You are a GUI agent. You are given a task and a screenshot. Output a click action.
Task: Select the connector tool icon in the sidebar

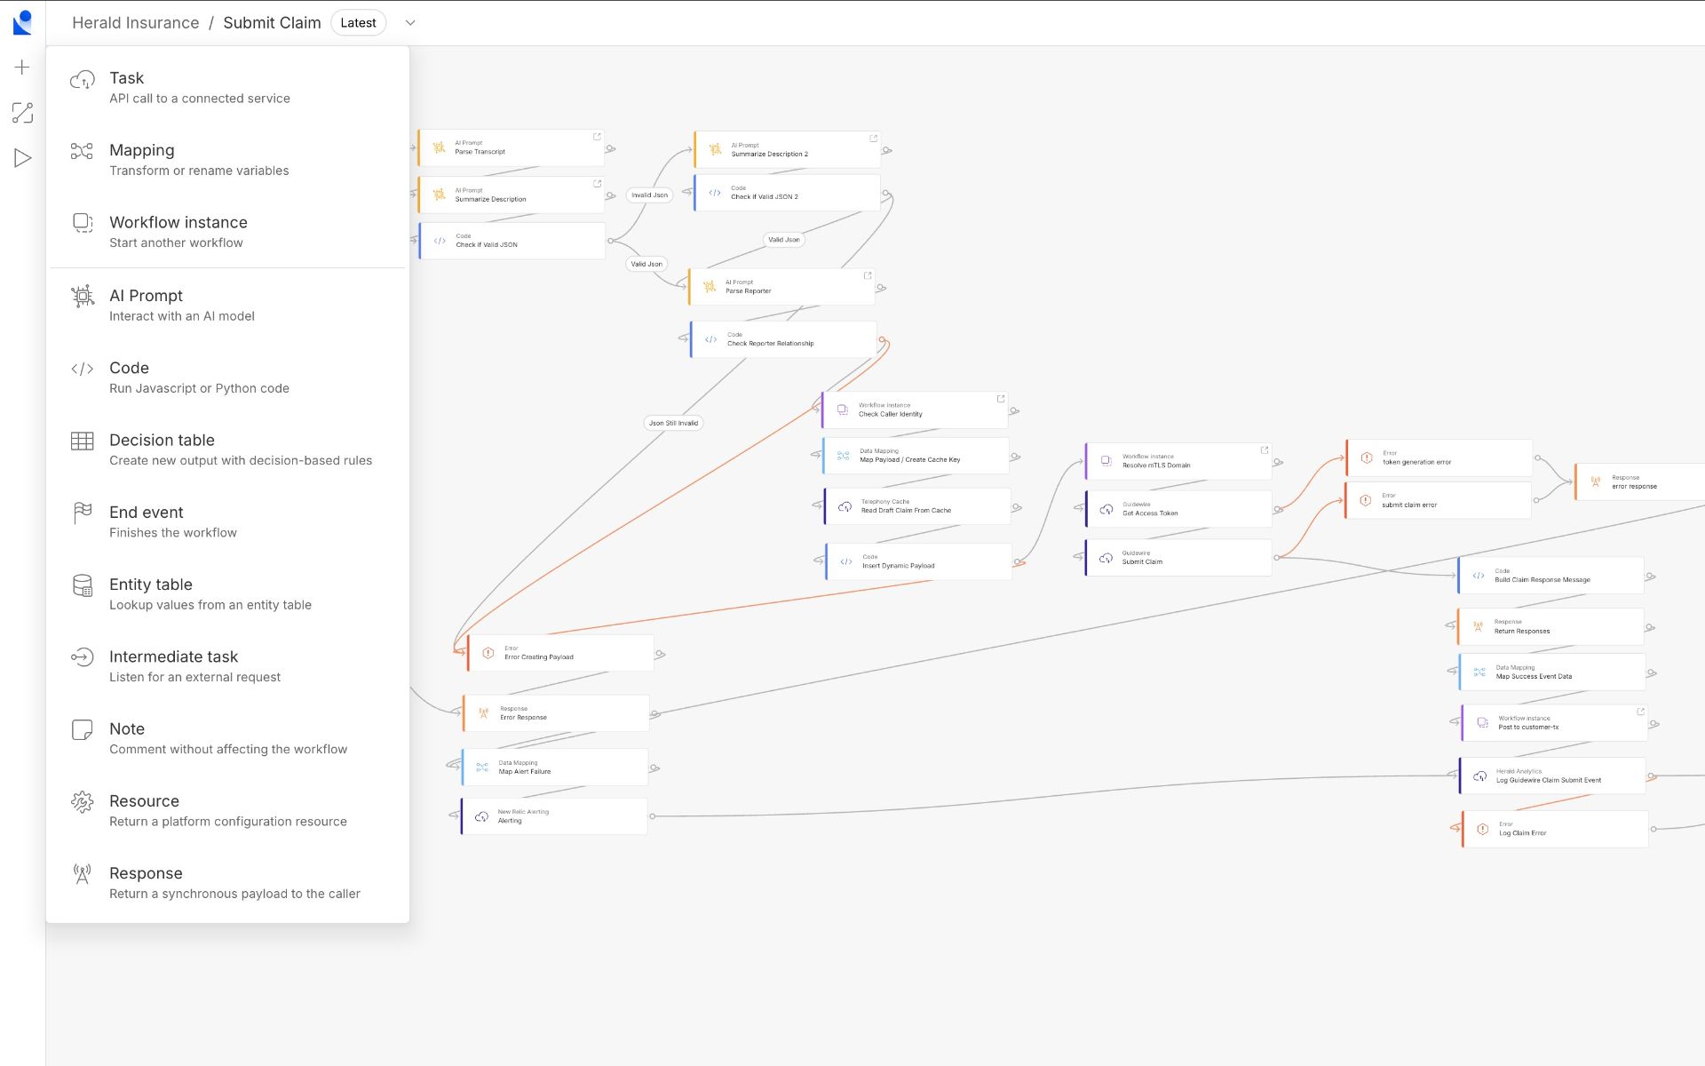point(21,113)
